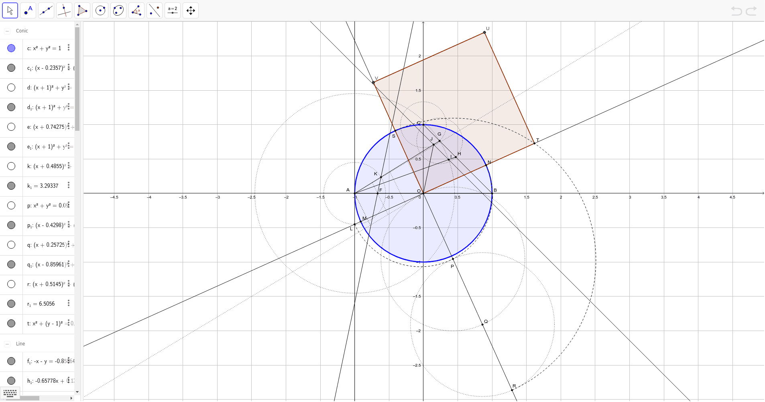This screenshot has height=402, width=765.
Task: Open options menu for k₁ = 3.29337
Action: [x=69, y=185]
